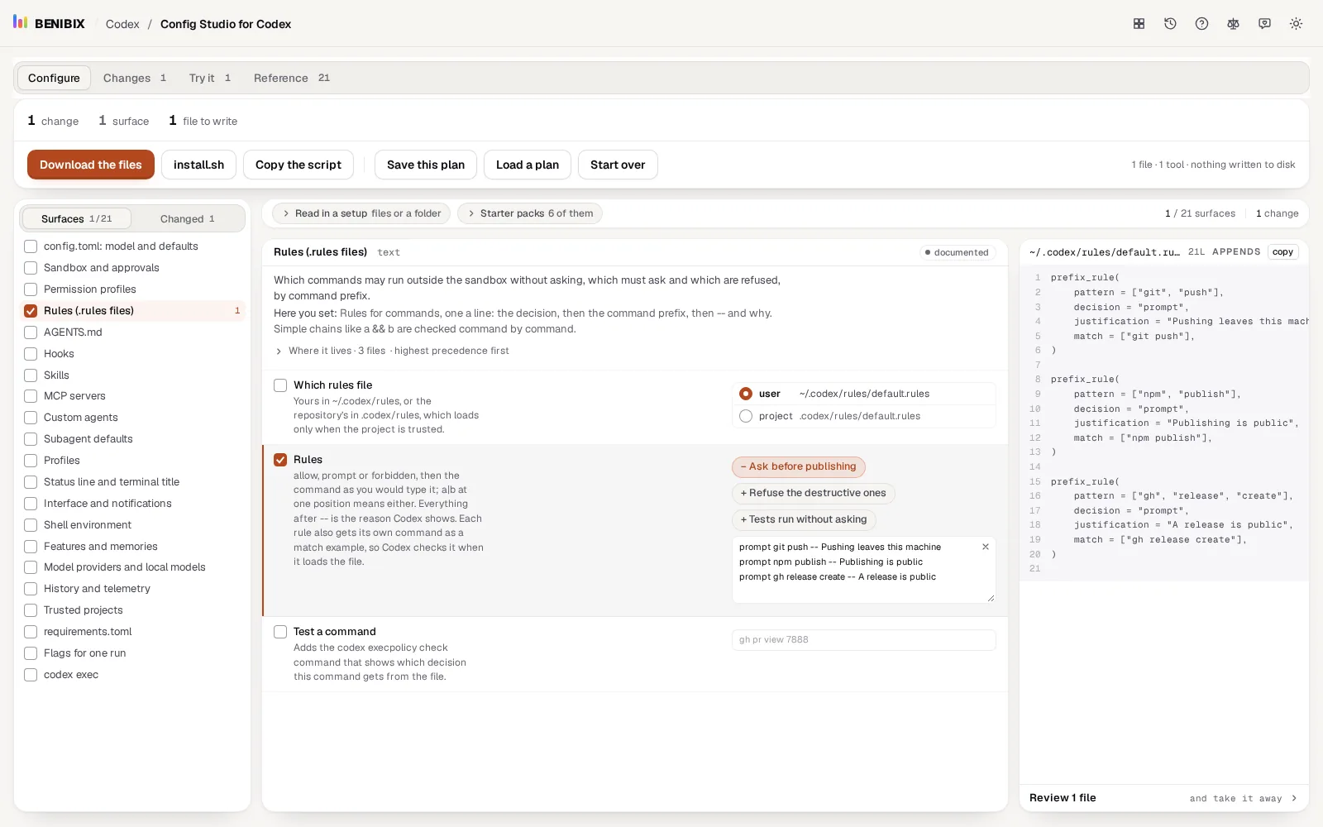This screenshot has height=827, width=1323.
Task: Click the 'install.sh' button
Action: point(198,165)
